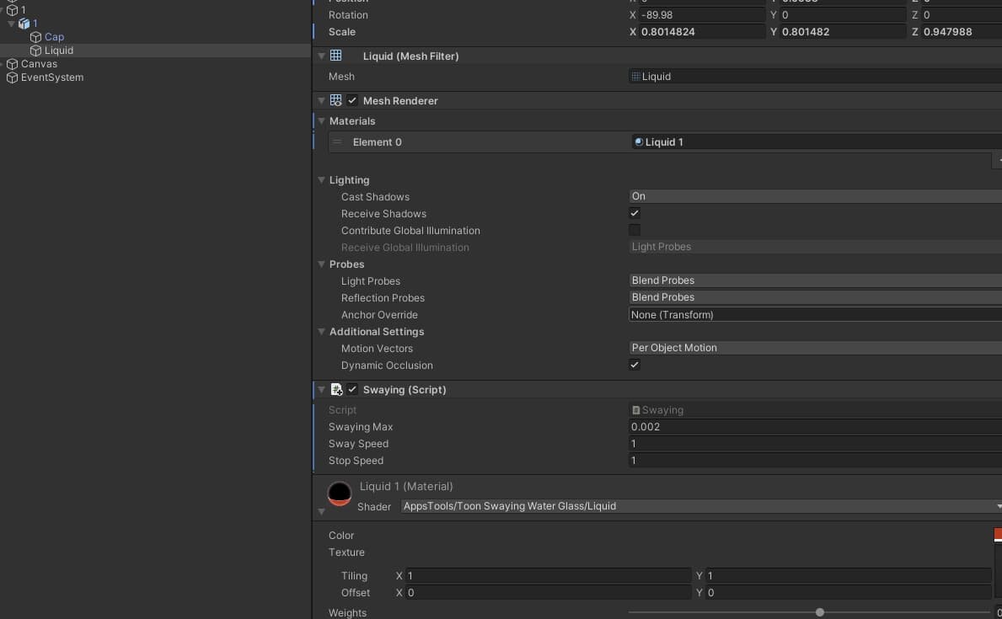Open the Shader selection dropdown
Image resolution: width=1002 pixels, height=619 pixels.
pyautogui.click(x=699, y=506)
